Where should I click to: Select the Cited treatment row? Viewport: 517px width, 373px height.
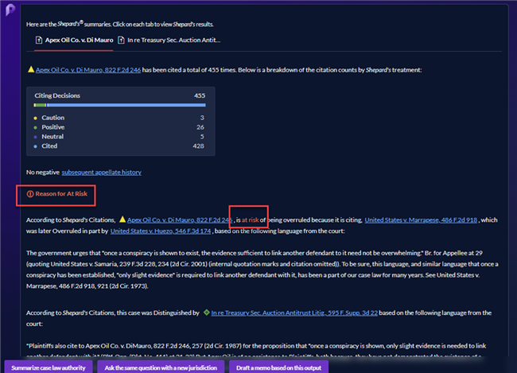(119, 146)
